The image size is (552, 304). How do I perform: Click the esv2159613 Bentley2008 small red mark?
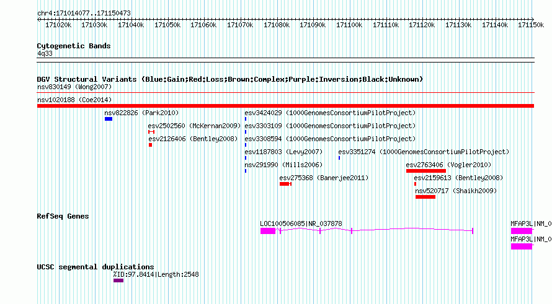click(416, 184)
